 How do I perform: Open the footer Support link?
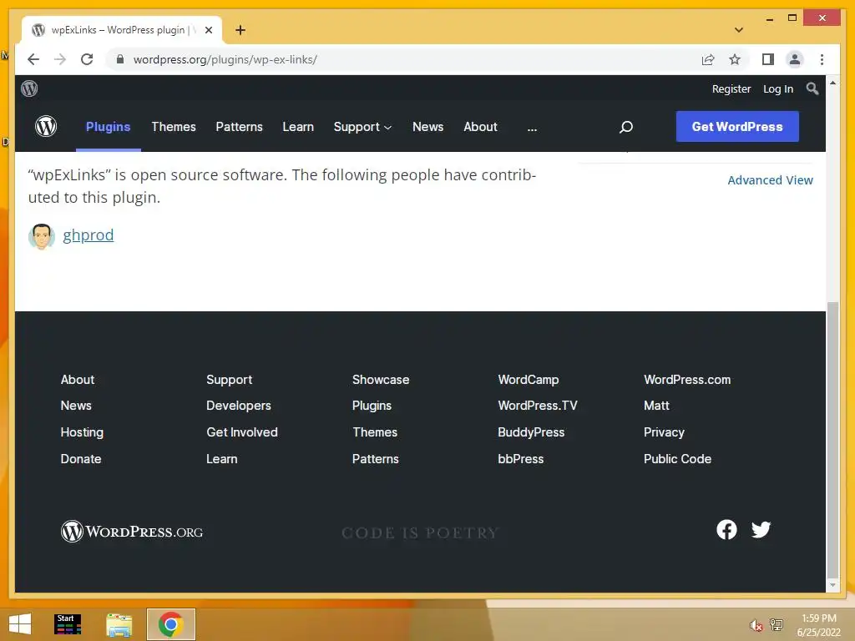coord(229,380)
